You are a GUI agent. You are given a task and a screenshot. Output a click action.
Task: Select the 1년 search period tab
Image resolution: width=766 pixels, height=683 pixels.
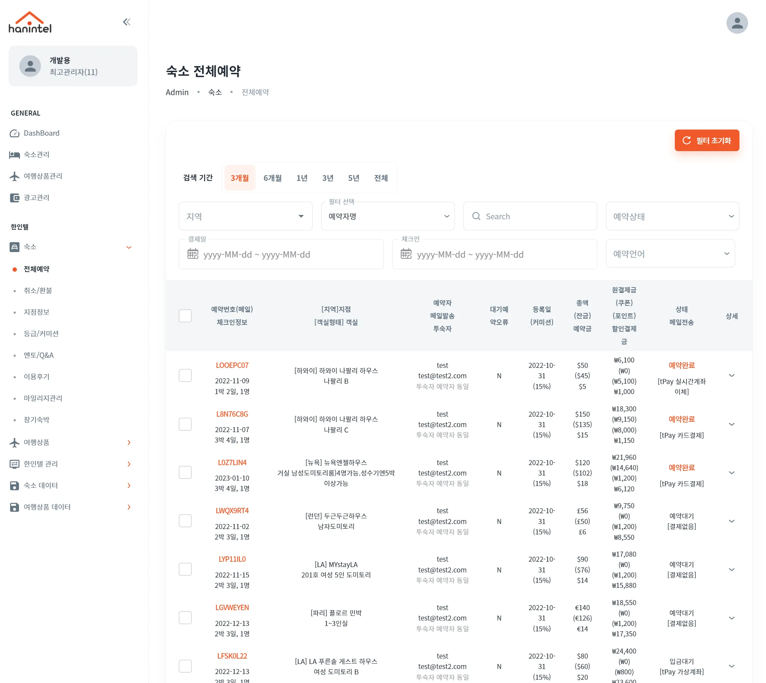(302, 178)
